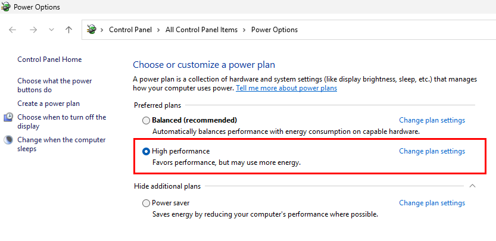Click the Up one level arrow
The image size is (496, 241).
pos(68,30)
